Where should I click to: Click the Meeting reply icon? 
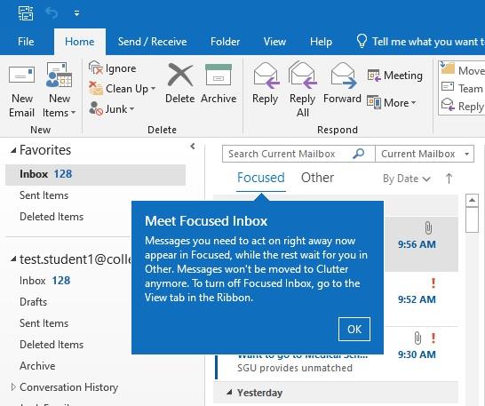click(x=374, y=76)
